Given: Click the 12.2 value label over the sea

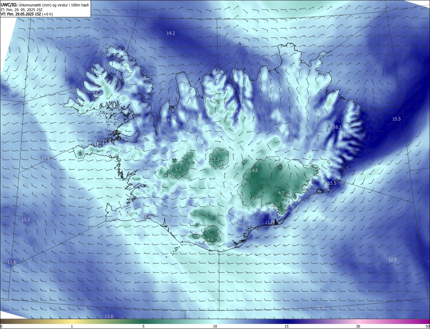Looking at the screenshot, I should [x=320, y=307].
